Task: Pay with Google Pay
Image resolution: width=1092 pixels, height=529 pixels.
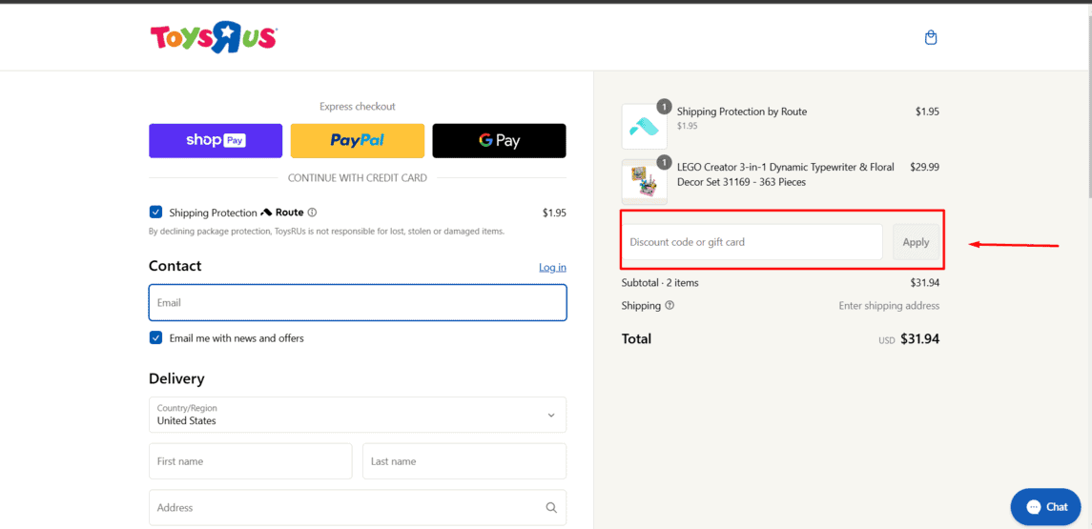Action: tap(500, 141)
